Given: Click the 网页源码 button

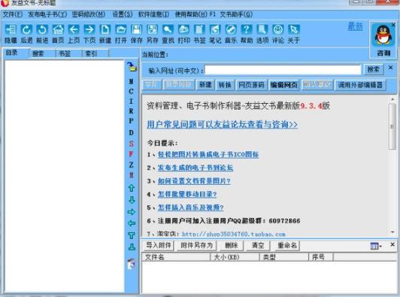Looking at the screenshot, I should [x=251, y=85].
